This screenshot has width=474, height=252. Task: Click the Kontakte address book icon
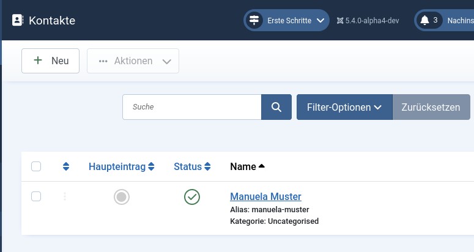pos(17,20)
